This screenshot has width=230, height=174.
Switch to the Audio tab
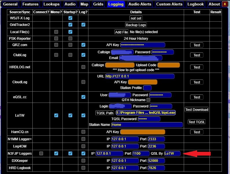tap(70, 4)
